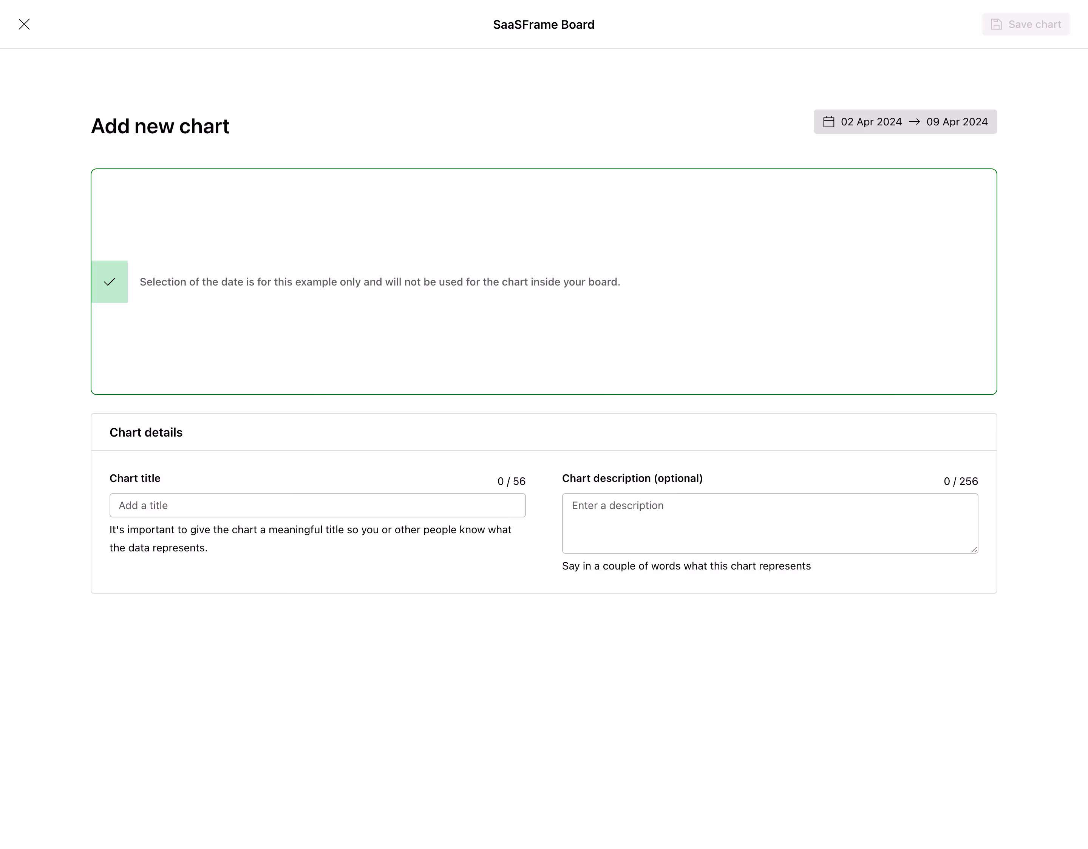Image resolution: width=1088 pixels, height=849 pixels.
Task: Click the meaningful title helper text
Action: click(x=311, y=539)
